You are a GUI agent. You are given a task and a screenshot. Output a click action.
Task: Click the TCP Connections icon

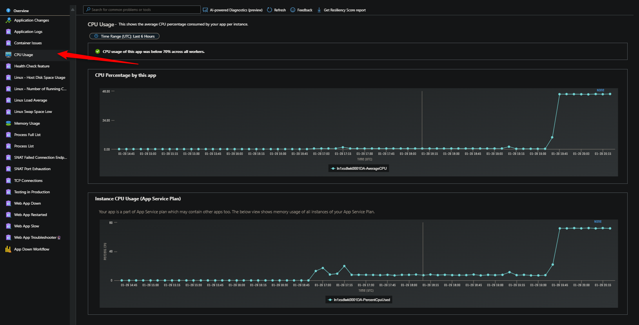tap(8, 181)
